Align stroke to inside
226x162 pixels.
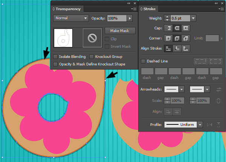(x=177, y=48)
